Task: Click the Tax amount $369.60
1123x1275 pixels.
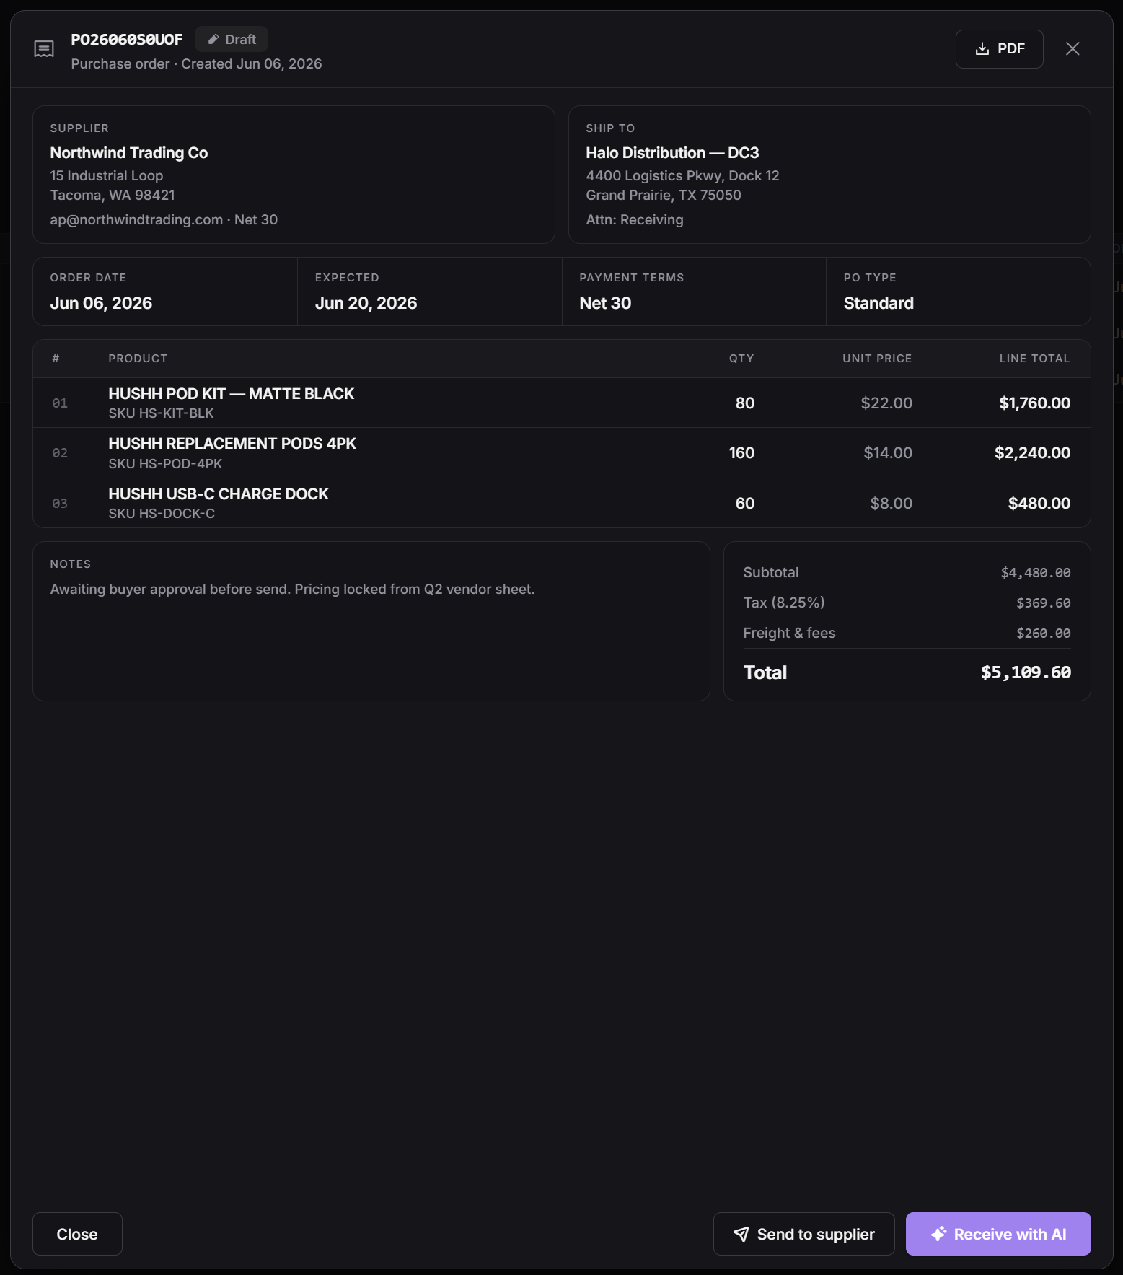Action: coord(1044,603)
